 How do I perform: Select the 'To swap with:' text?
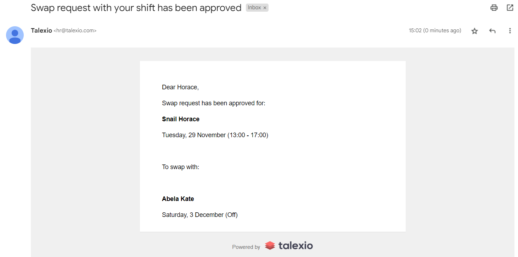(x=181, y=167)
